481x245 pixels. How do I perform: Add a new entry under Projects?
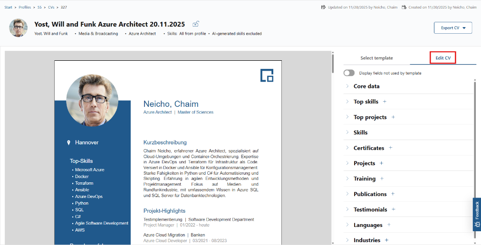pos(381,163)
